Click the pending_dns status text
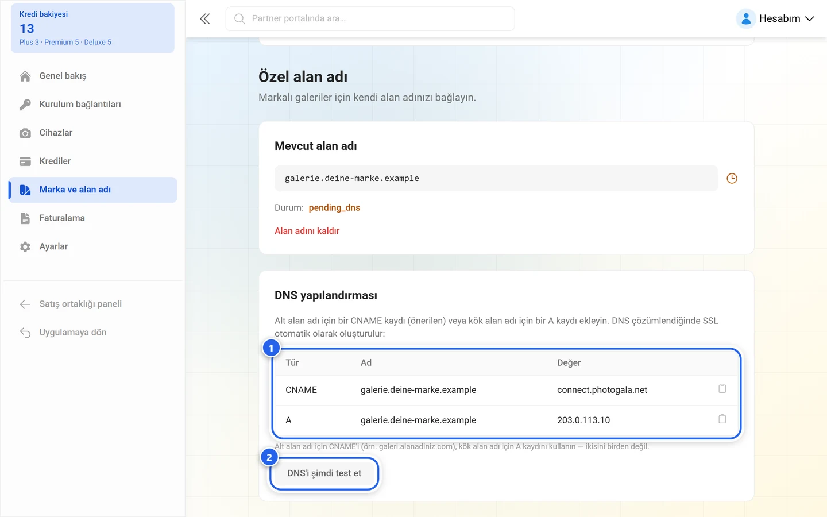Screen dimensions: 827x517 tap(334, 208)
